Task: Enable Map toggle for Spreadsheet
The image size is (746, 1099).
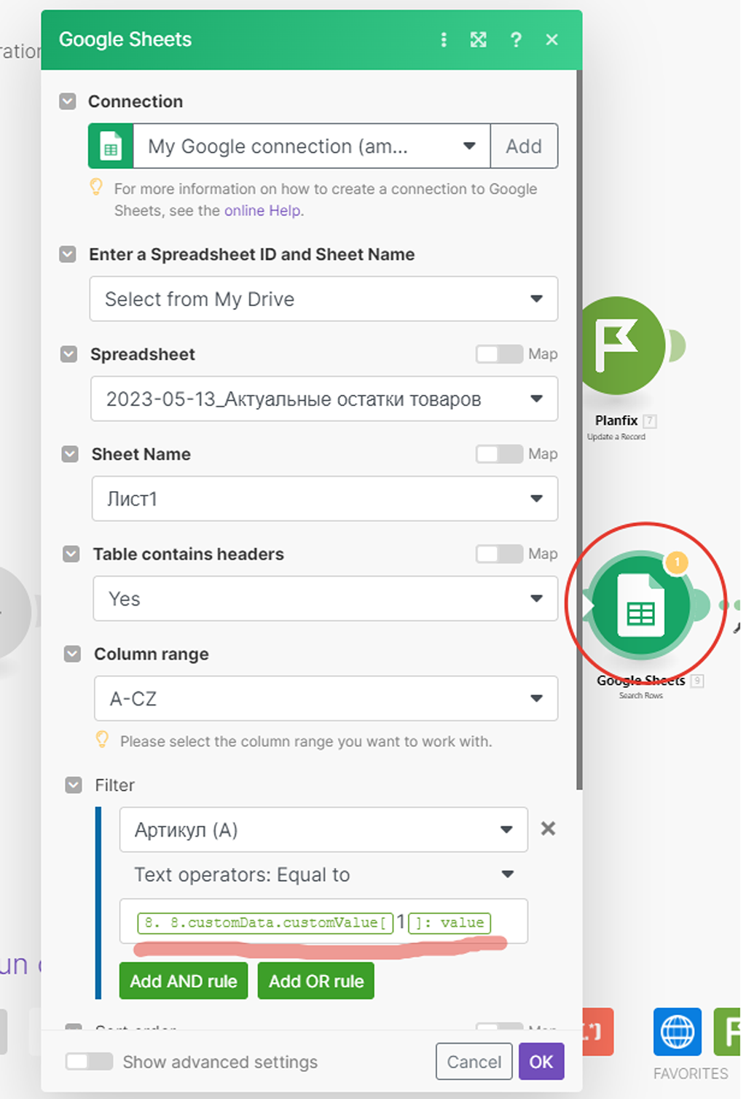Action: click(500, 354)
